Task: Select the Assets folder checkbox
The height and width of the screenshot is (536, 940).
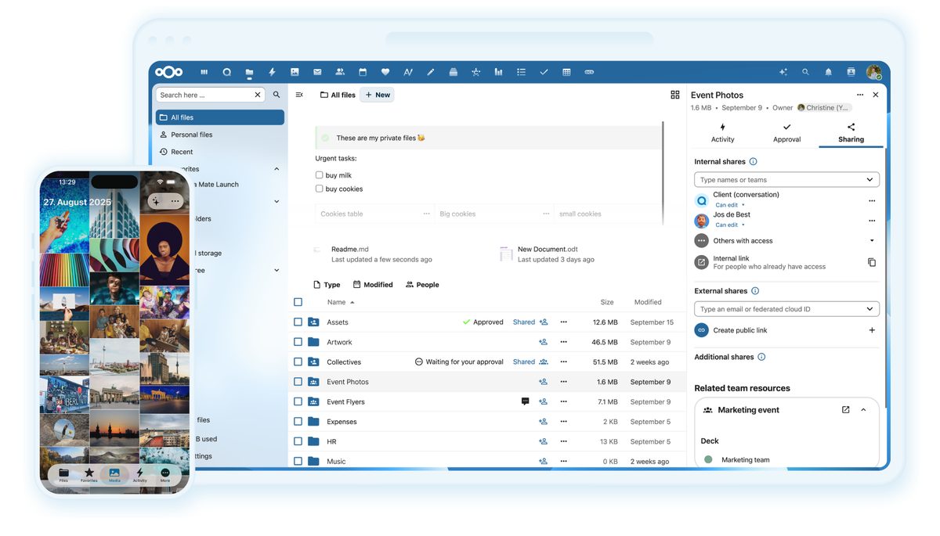Action: [x=298, y=322]
